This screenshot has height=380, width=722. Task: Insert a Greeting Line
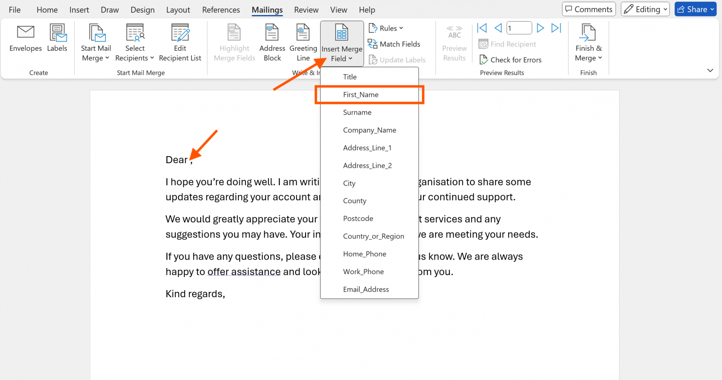(303, 43)
